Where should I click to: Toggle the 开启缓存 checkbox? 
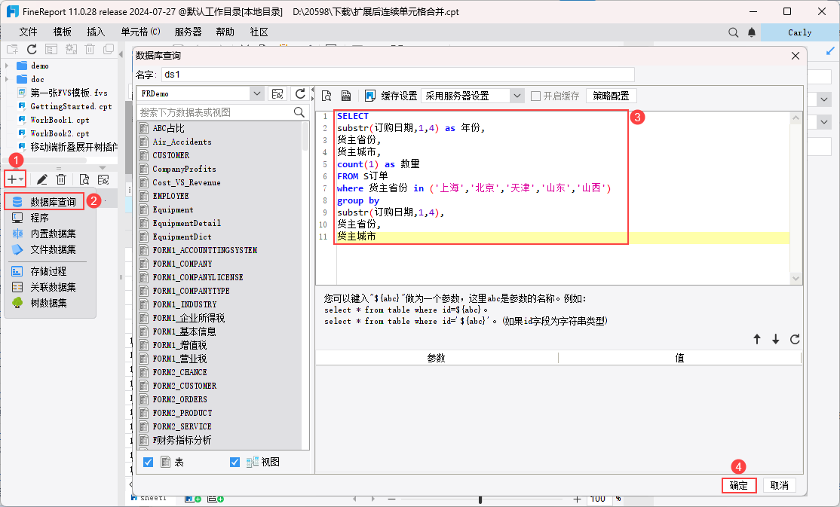535,96
